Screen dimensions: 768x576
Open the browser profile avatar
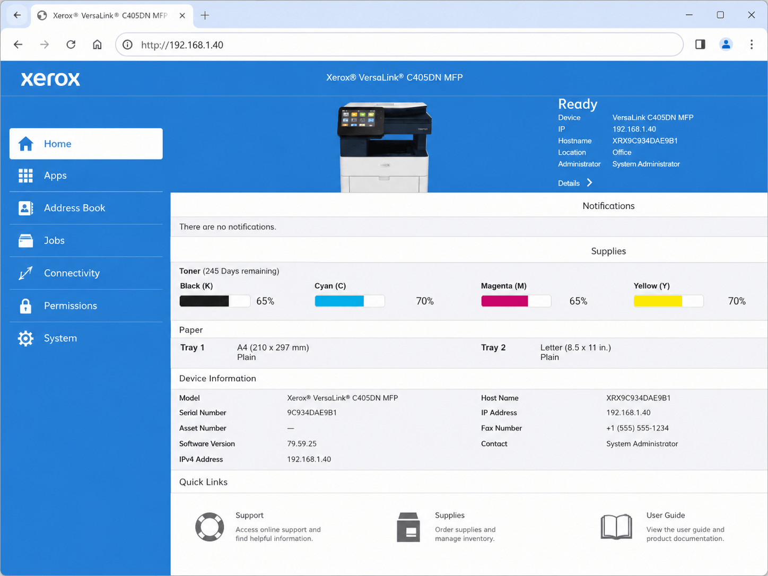(726, 45)
